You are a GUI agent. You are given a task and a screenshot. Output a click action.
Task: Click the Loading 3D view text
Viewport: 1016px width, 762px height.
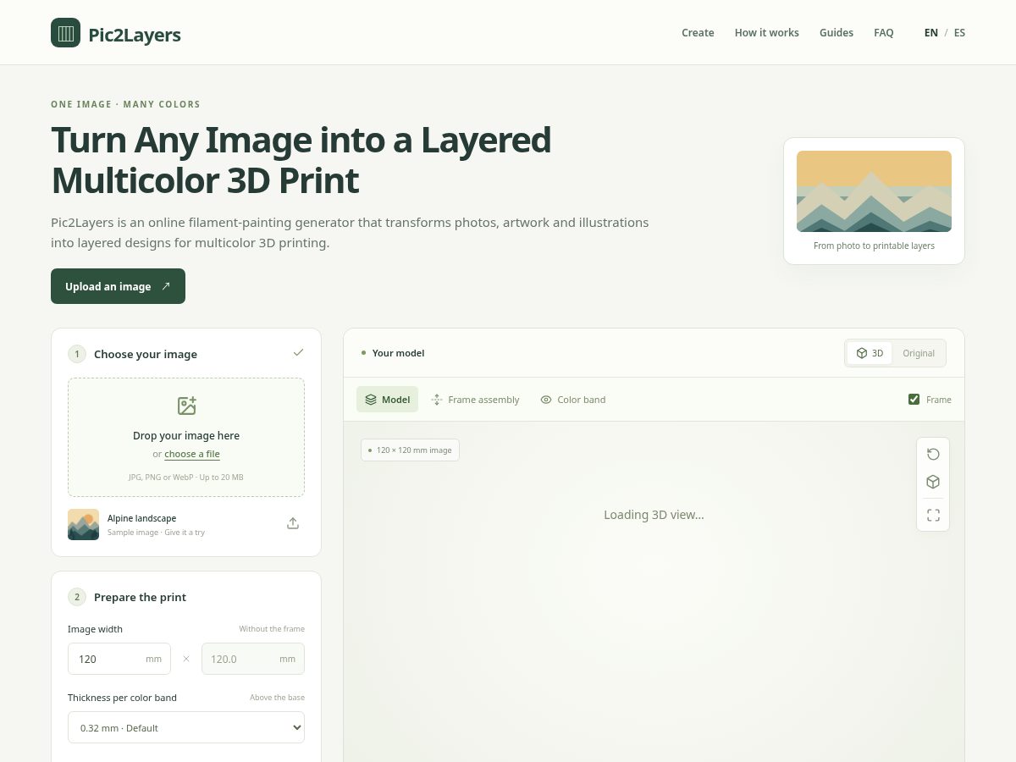[654, 515]
